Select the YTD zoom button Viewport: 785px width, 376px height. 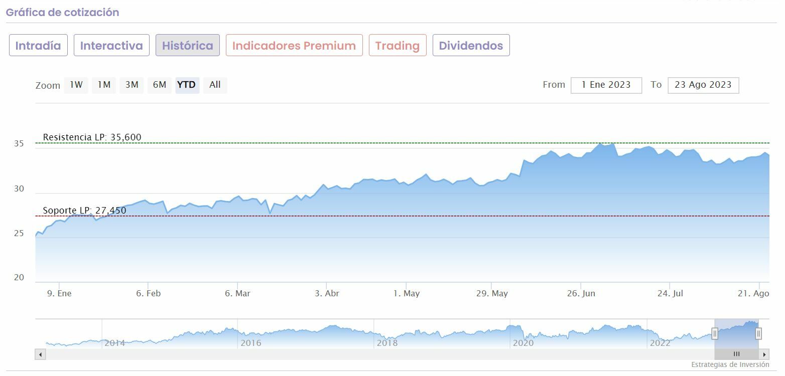point(187,85)
